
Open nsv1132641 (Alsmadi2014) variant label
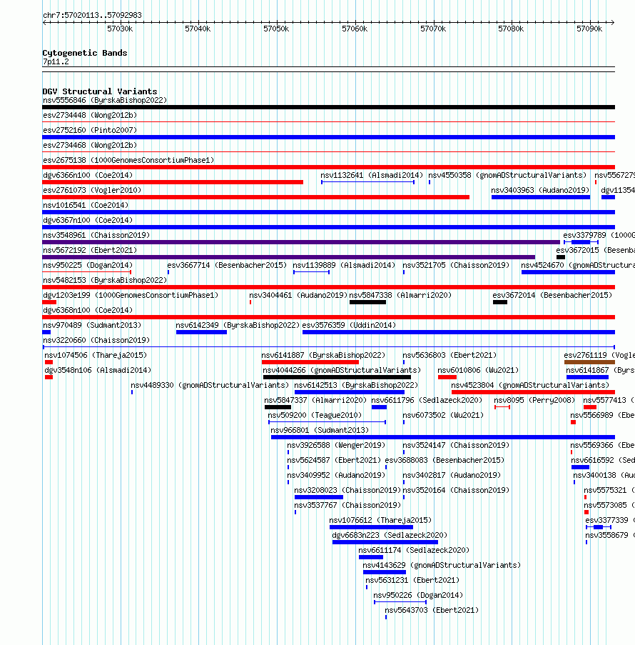[372, 175]
